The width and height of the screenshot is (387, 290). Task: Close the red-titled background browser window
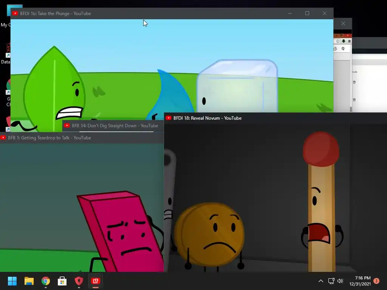(x=348, y=35)
